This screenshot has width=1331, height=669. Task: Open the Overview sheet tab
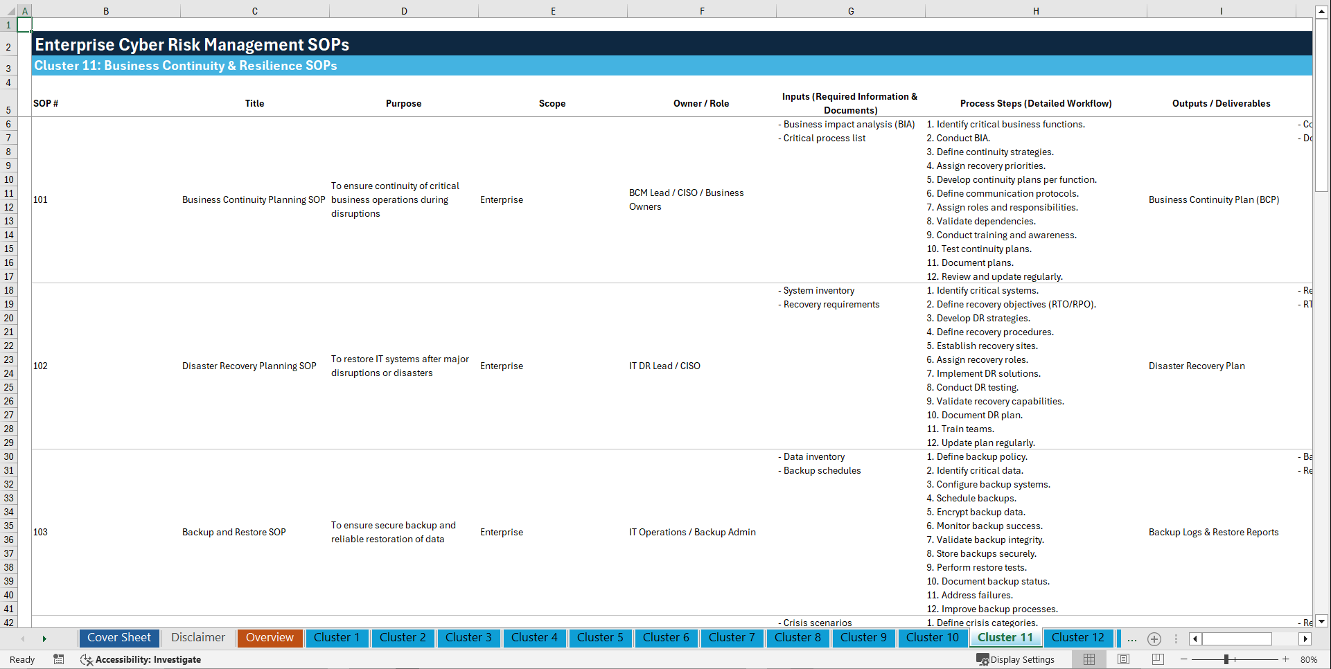270,638
